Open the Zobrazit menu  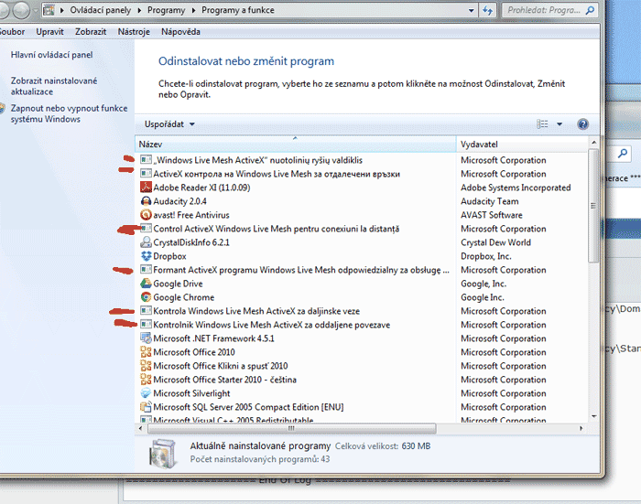91,31
